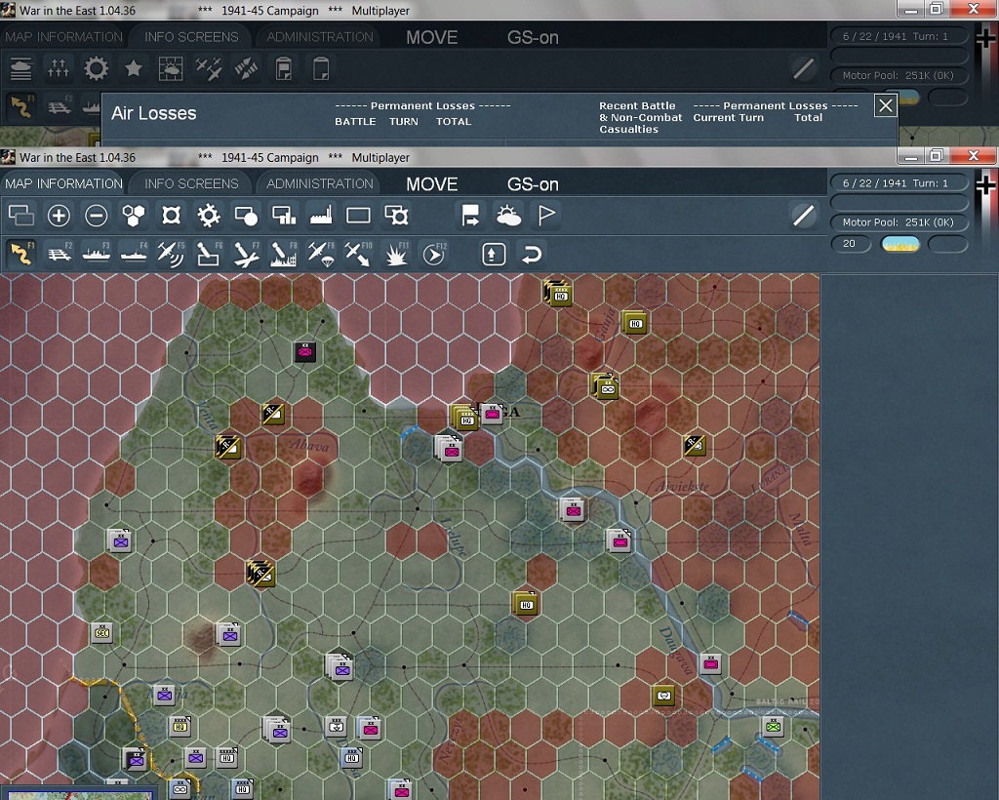The width and height of the screenshot is (999, 800).
Task: Click MOVE mode label in front window
Action: point(432,184)
